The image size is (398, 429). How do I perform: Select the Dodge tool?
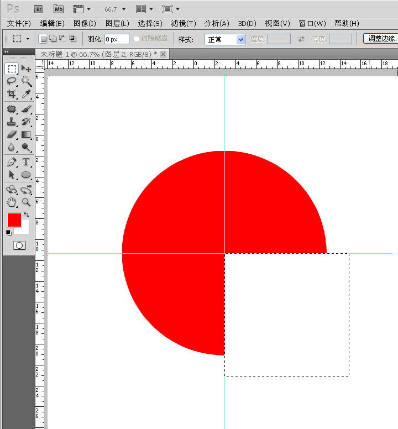(26, 147)
